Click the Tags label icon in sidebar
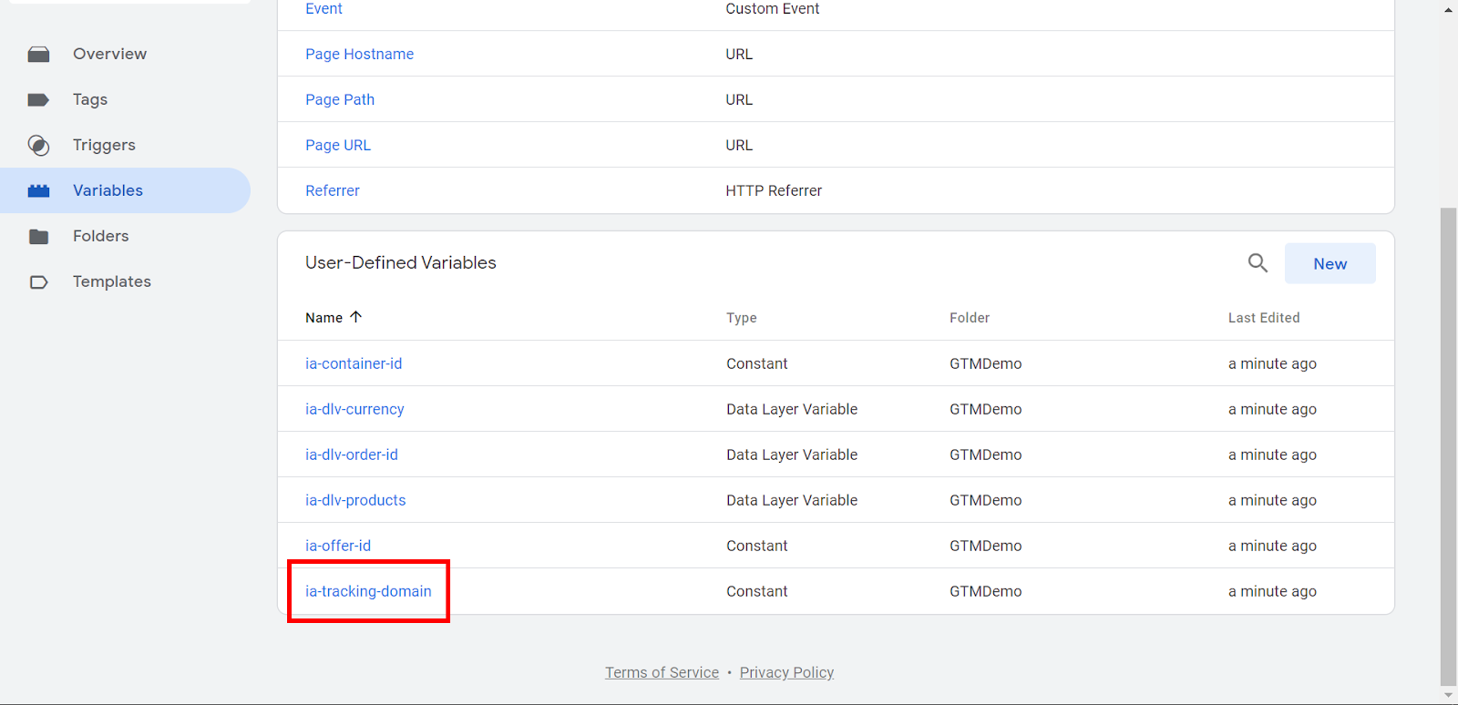1458x705 pixels. (38, 100)
